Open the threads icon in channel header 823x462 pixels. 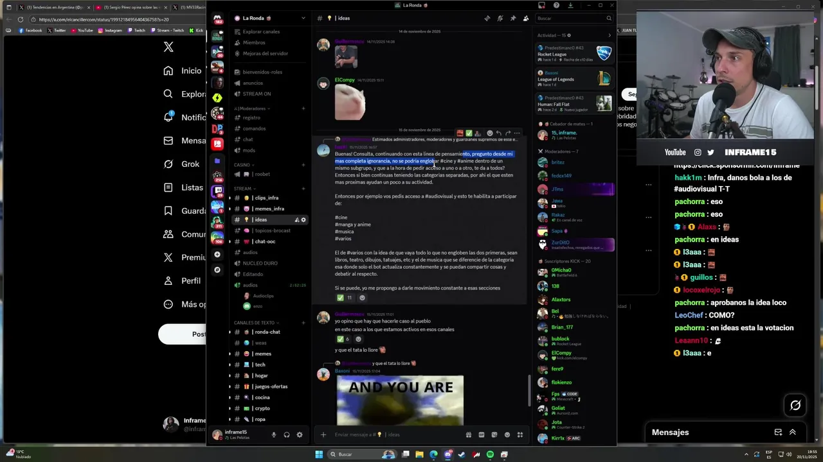pyautogui.click(x=487, y=18)
